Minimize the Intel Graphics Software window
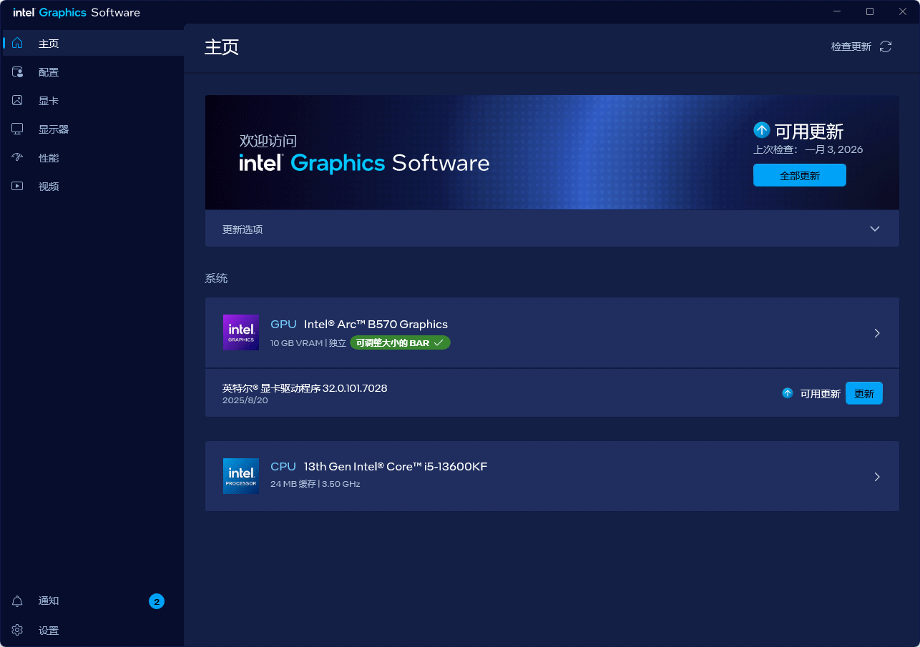This screenshot has width=920, height=647. tap(838, 11)
